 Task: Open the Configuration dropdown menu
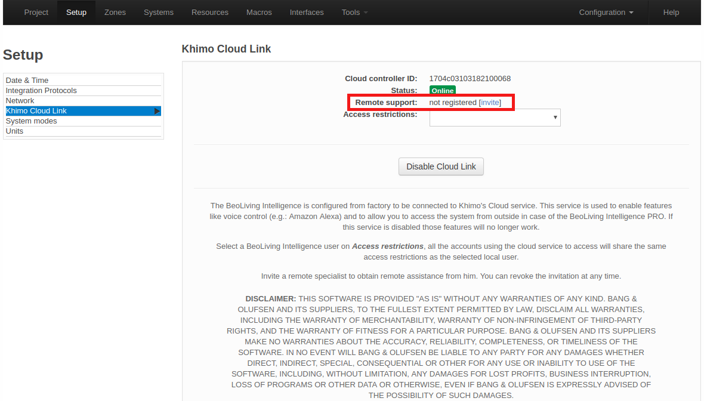click(606, 13)
